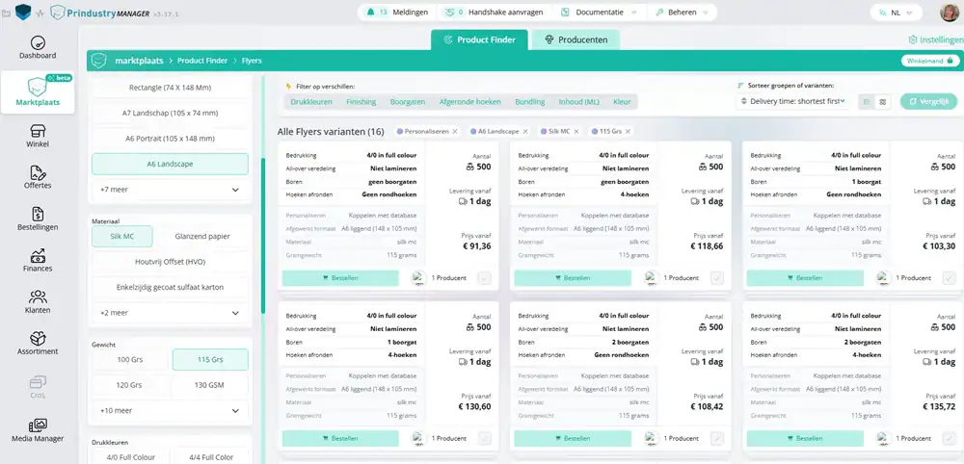Deselect the 115 Grs weight option
Screen dimensions: 964x464
tap(210, 360)
